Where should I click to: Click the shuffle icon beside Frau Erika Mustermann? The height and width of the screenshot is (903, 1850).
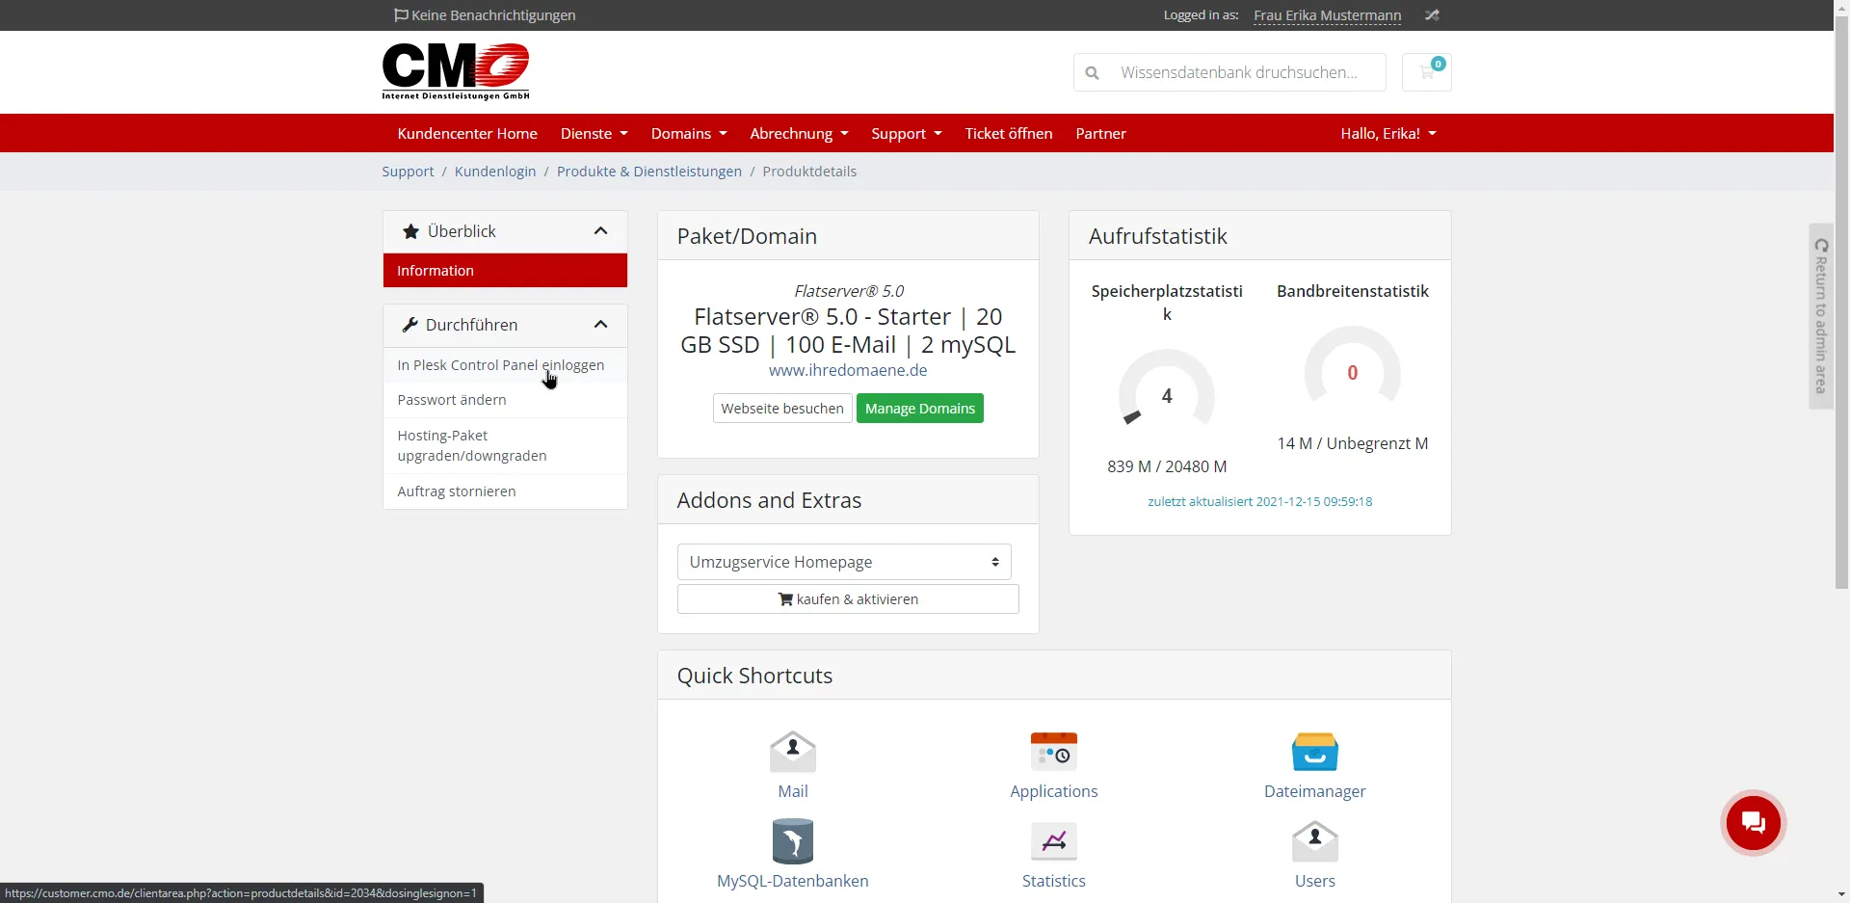point(1432,15)
